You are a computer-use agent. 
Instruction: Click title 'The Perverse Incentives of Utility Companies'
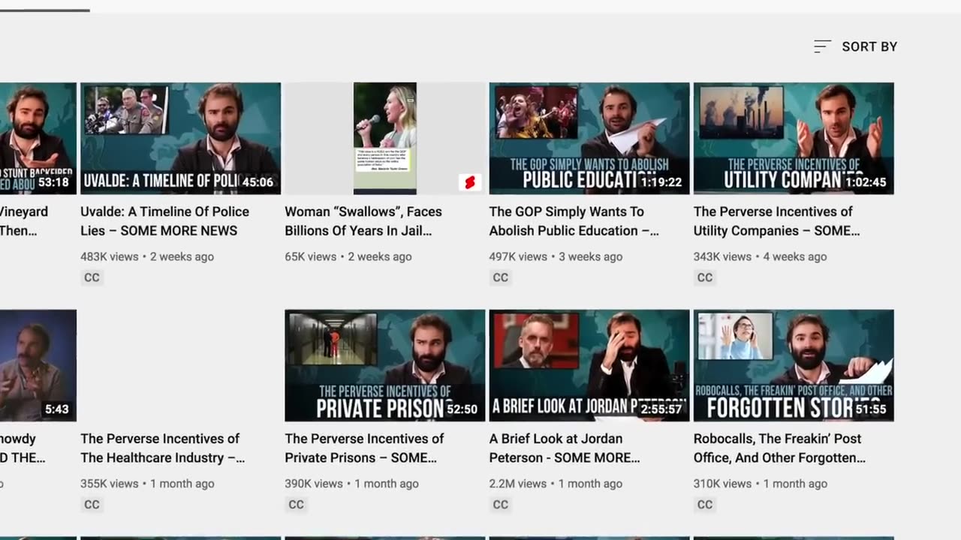[777, 221]
